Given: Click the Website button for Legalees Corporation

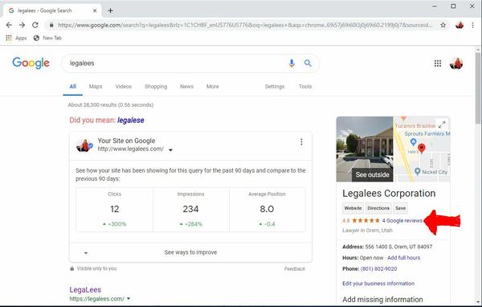Looking at the screenshot, I should point(353,208).
